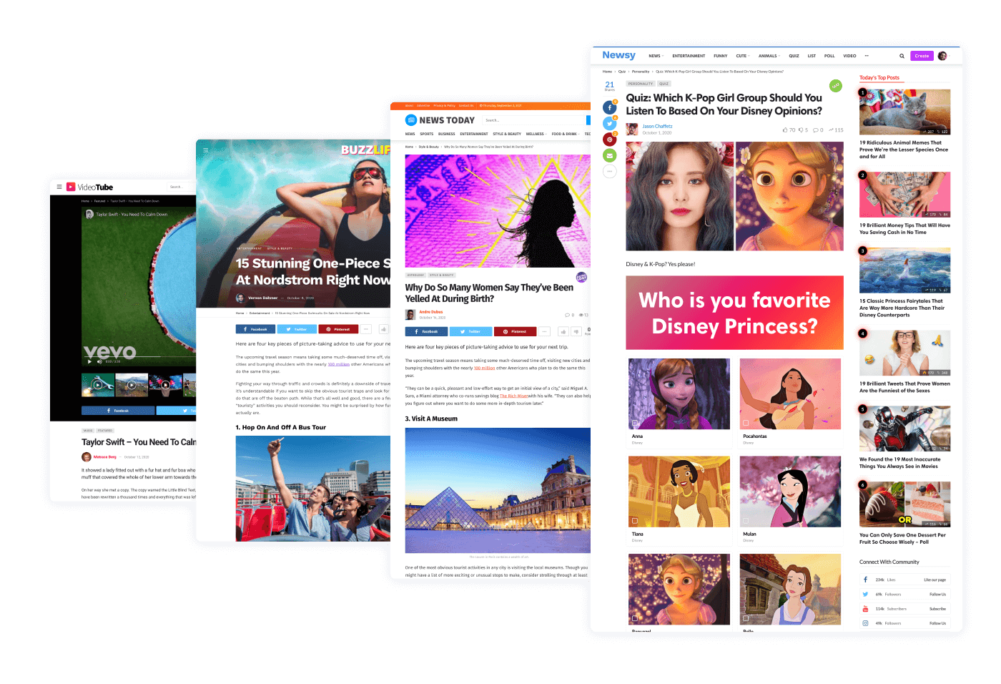This screenshot has height=684, width=1001.
Task: Click the Twitter share button in Buzzlife article
Action: pos(297,329)
